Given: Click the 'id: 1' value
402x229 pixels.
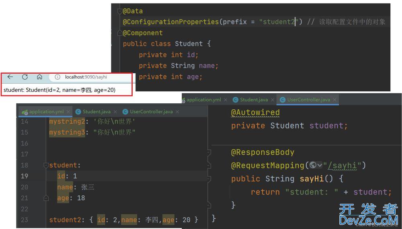Looking at the screenshot, I should point(75,176).
